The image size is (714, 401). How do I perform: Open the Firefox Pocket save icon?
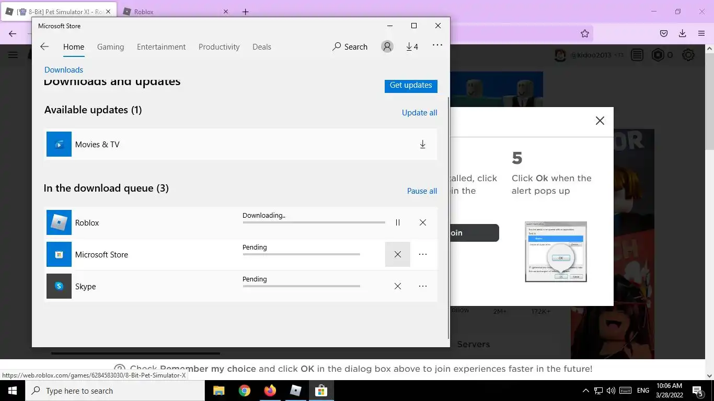[x=663, y=33]
